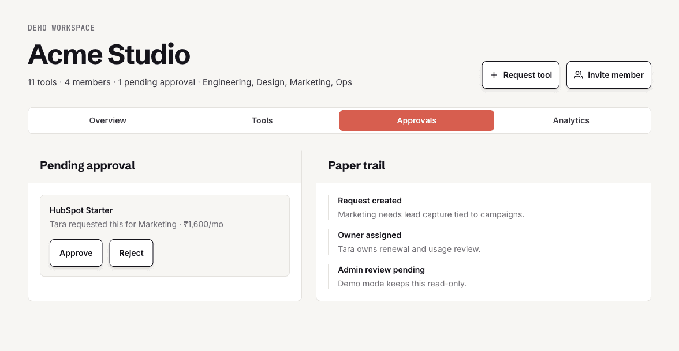Click the Invite member button label

click(x=615, y=75)
